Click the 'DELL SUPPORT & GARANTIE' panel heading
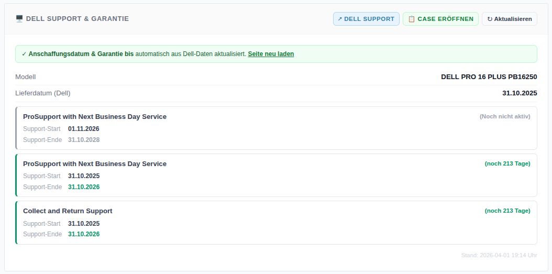The height and width of the screenshot is (274, 552). pyautogui.click(x=78, y=19)
